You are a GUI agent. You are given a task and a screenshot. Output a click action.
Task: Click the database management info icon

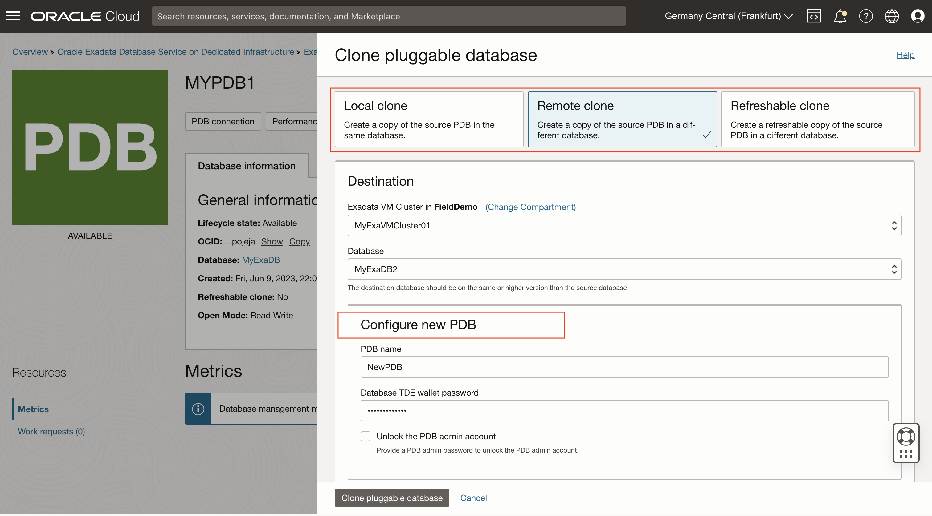tap(198, 409)
